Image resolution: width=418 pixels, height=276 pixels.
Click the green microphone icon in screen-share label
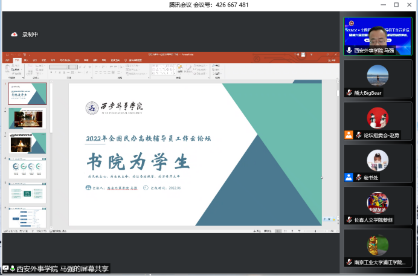pos(10,269)
